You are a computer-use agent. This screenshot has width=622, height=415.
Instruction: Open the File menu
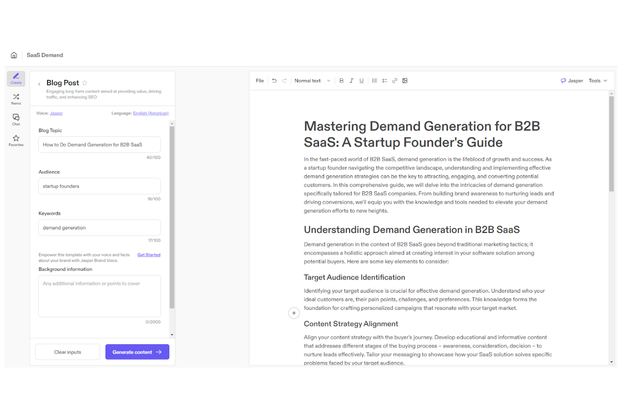(259, 80)
